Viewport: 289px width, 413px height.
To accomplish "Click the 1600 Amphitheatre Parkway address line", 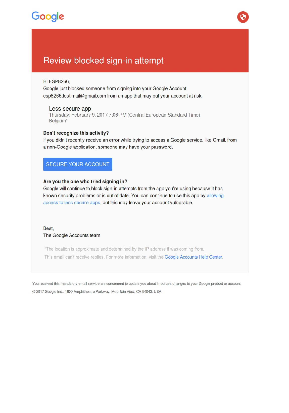I will [97, 292].
